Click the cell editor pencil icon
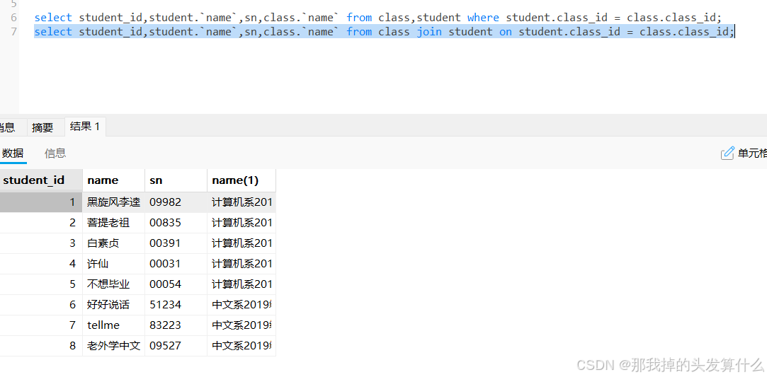The image size is (767, 377). tap(727, 153)
